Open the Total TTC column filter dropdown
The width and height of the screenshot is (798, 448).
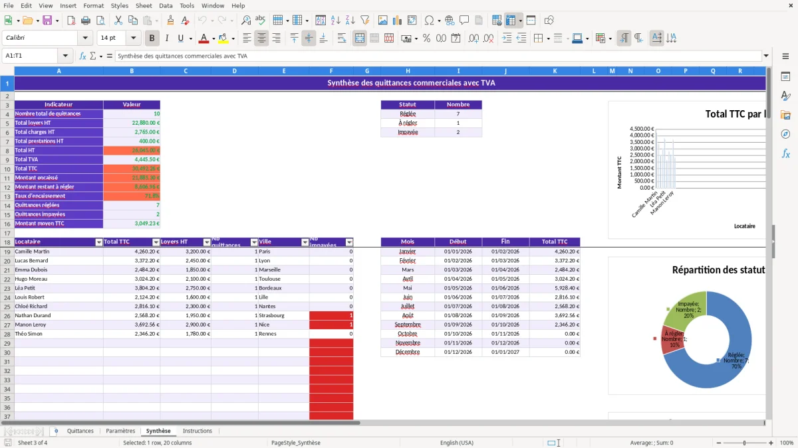coord(156,242)
